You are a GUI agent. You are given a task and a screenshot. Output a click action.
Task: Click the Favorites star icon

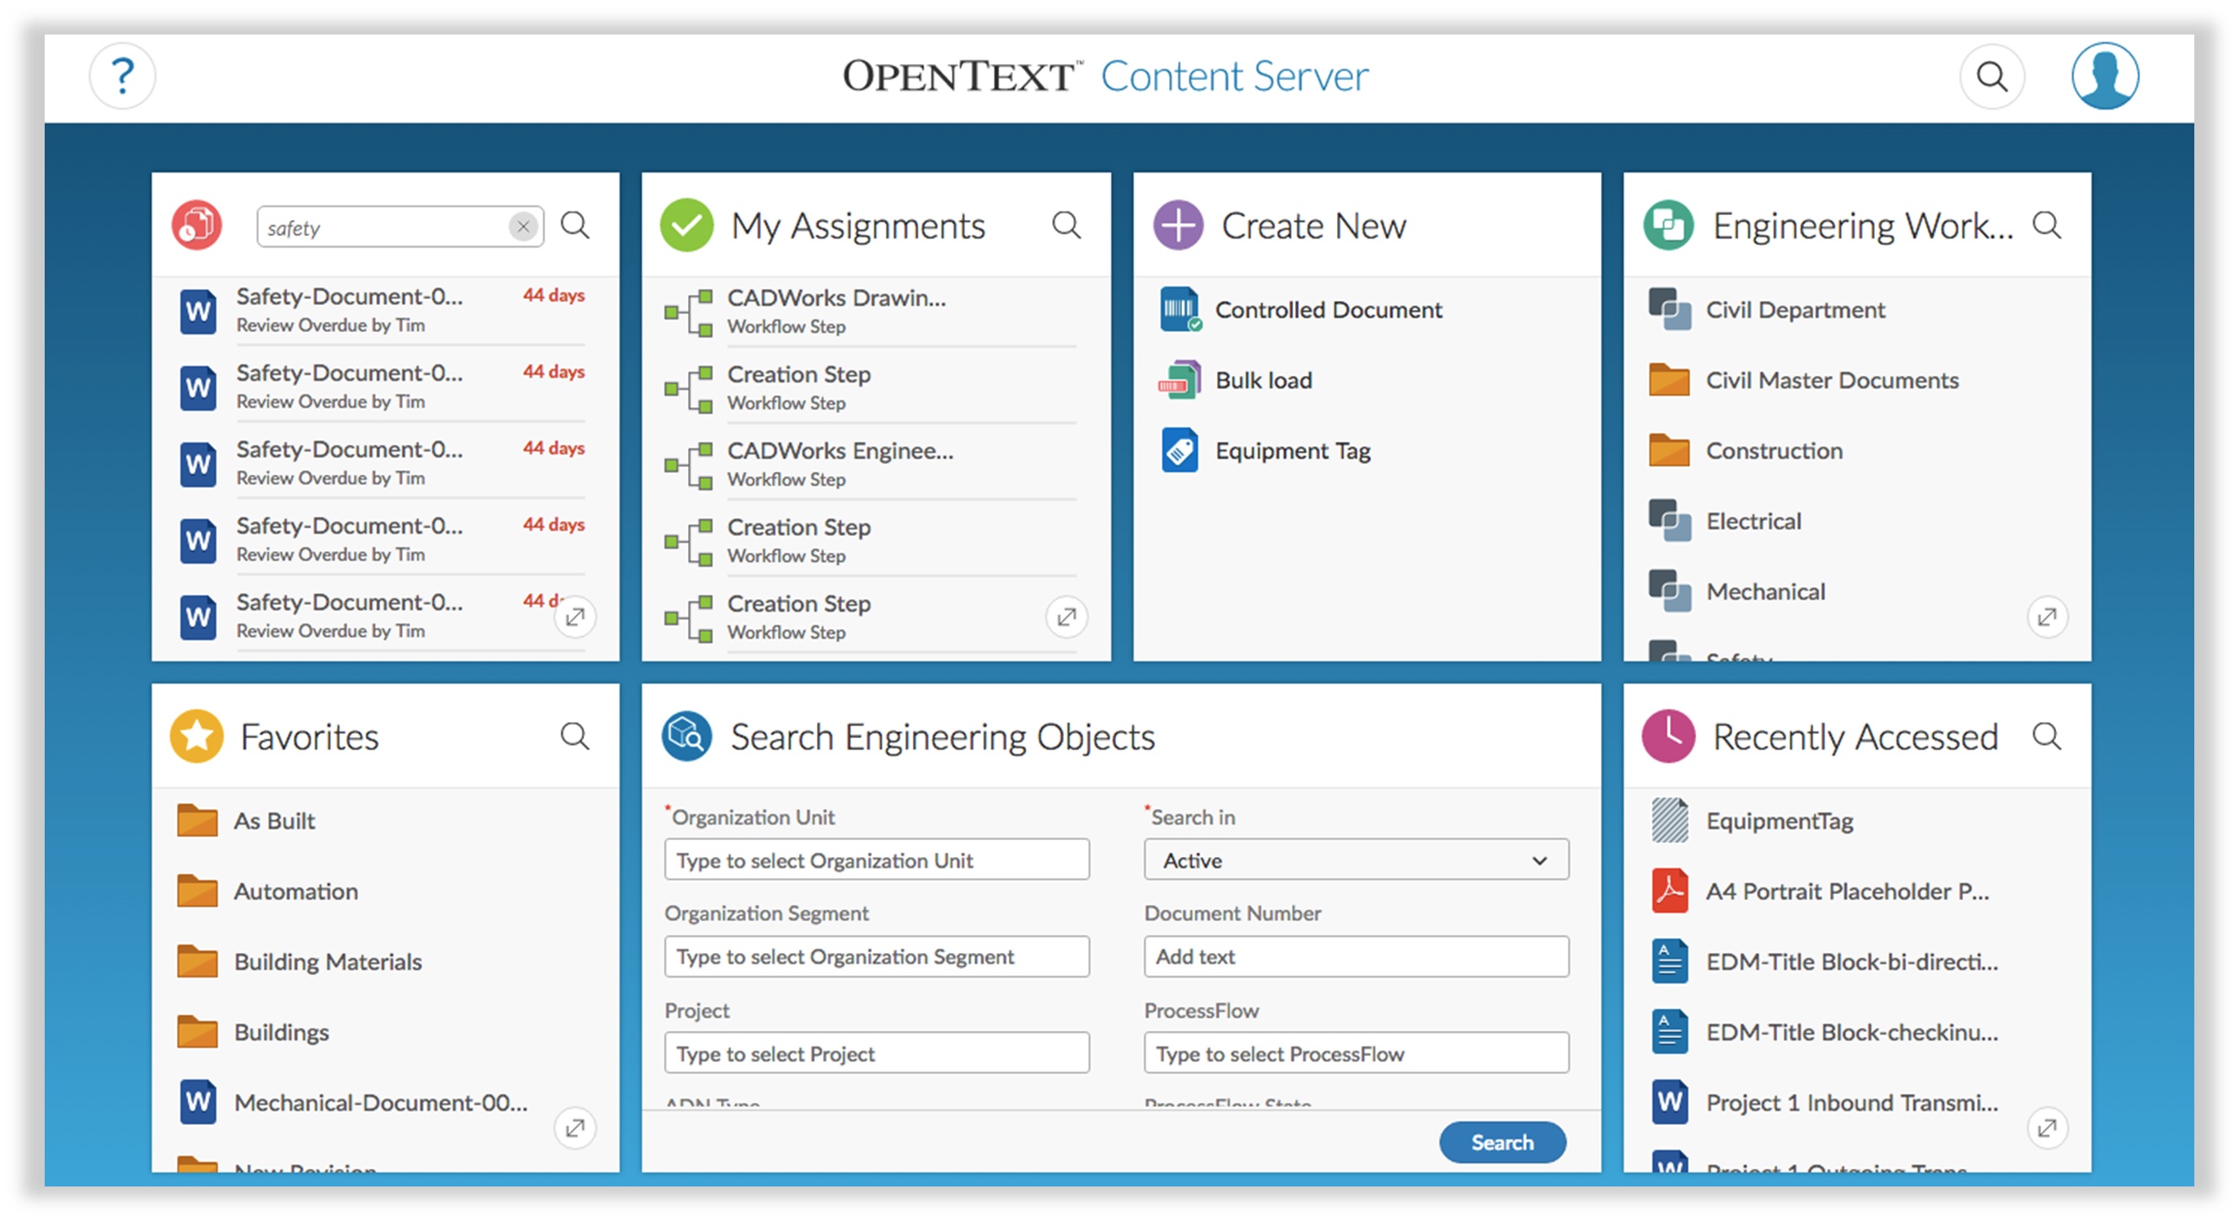pos(197,736)
